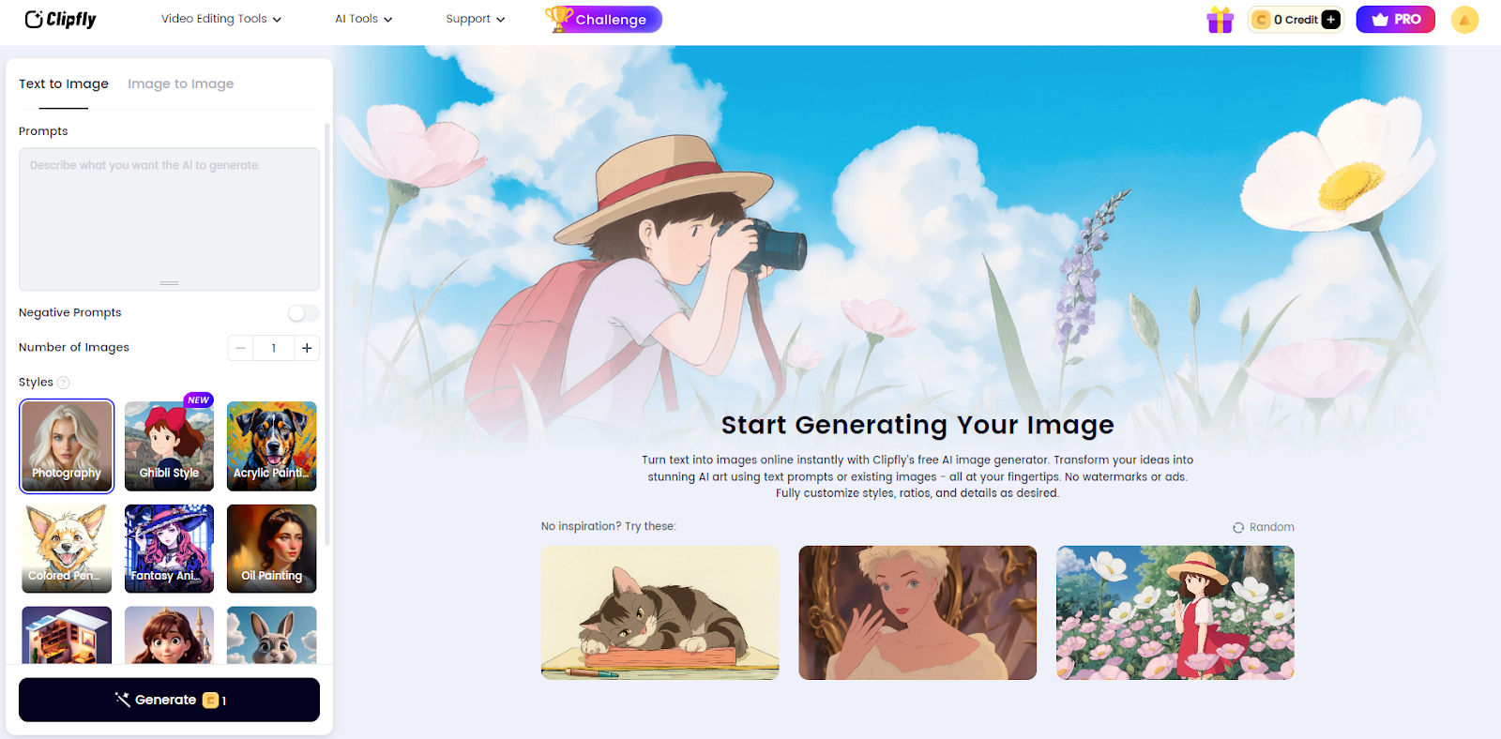The height and width of the screenshot is (739, 1501).
Task: Select the Ghibli Style thumbnail
Action: (x=169, y=446)
